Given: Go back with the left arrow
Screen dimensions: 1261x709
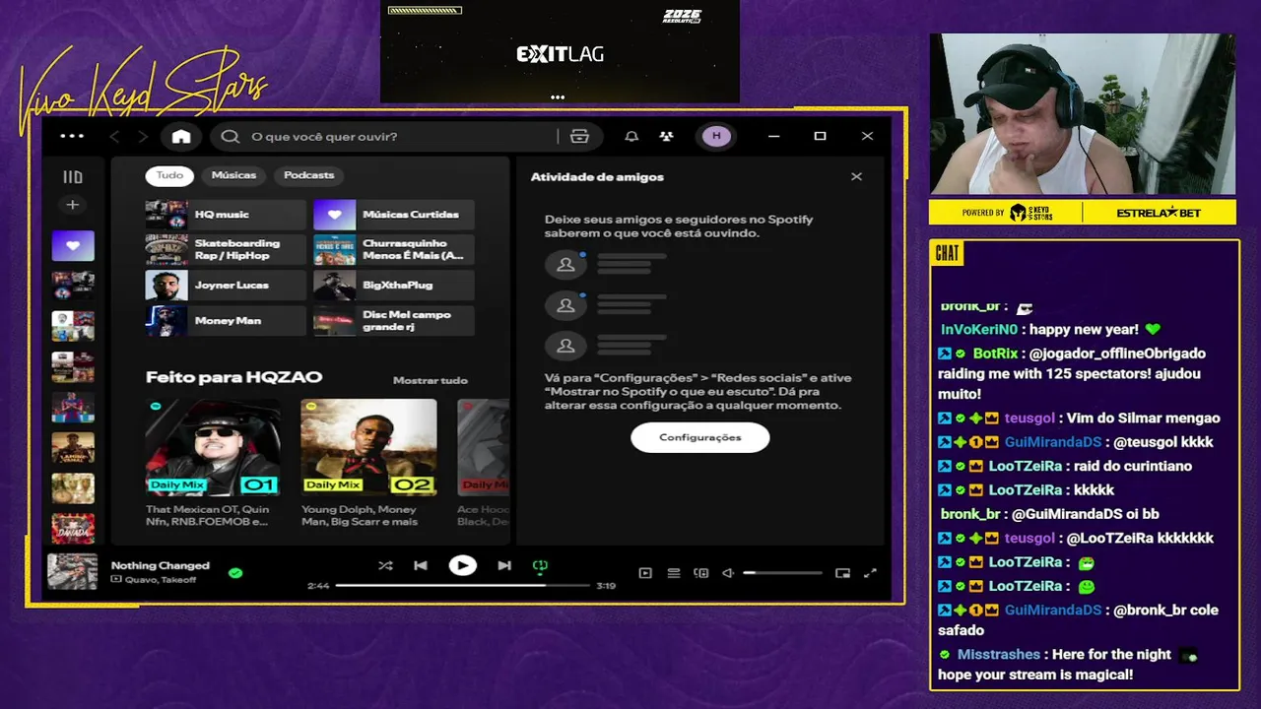Looking at the screenshot, I should tap(114, 136).
